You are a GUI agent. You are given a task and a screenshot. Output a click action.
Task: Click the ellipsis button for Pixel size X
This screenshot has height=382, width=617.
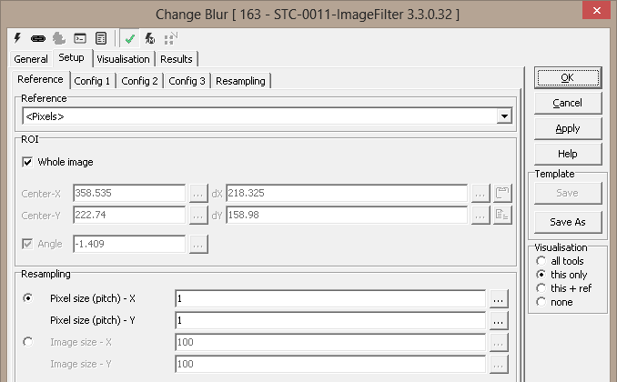498,297
